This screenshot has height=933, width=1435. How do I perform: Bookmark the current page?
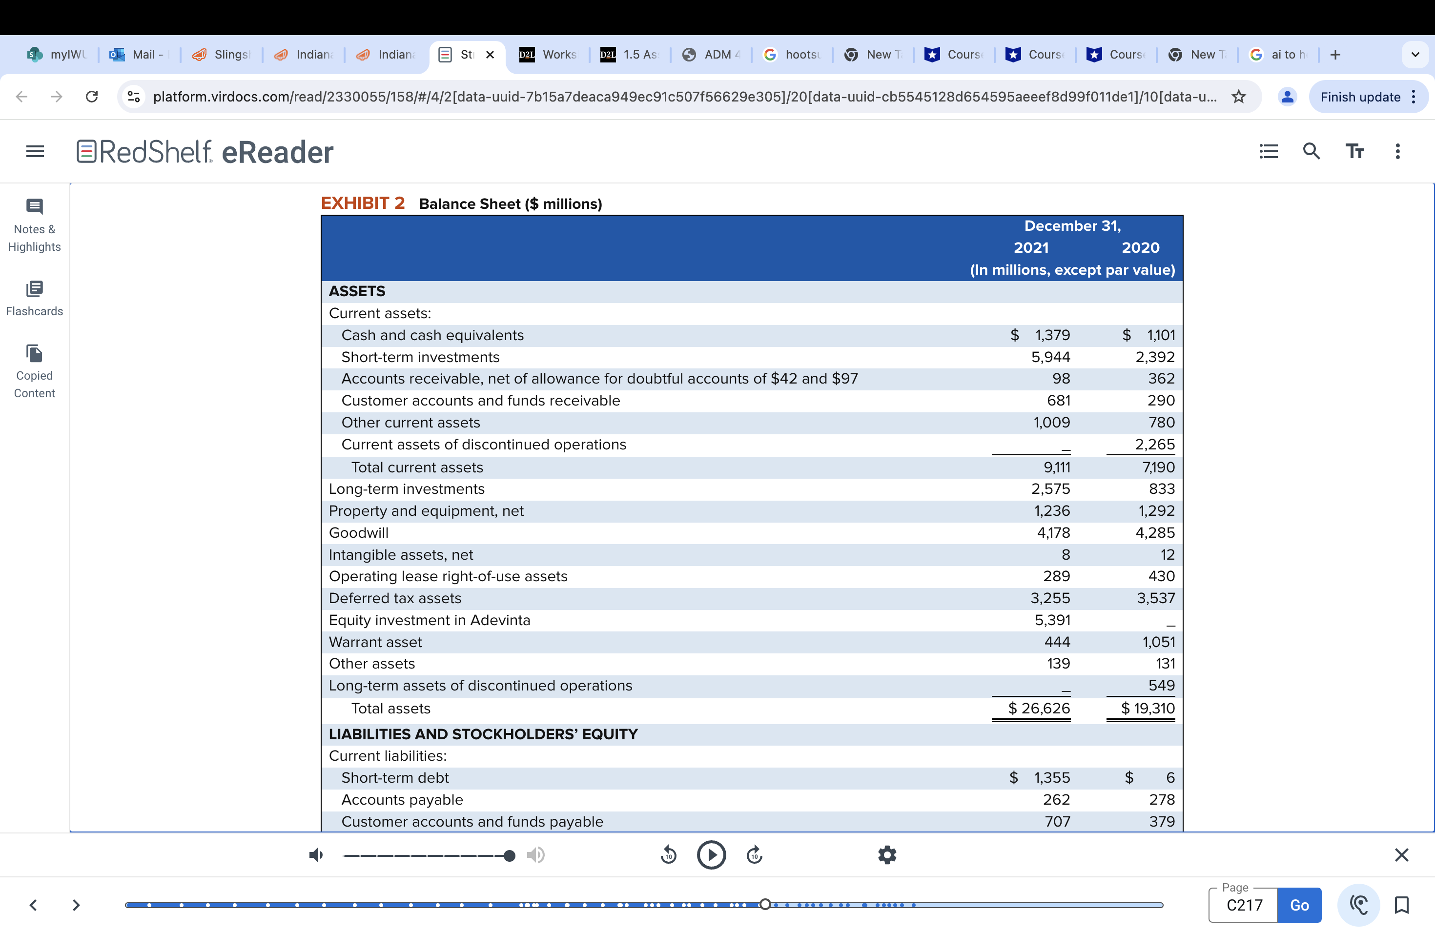pos(1402,905)
